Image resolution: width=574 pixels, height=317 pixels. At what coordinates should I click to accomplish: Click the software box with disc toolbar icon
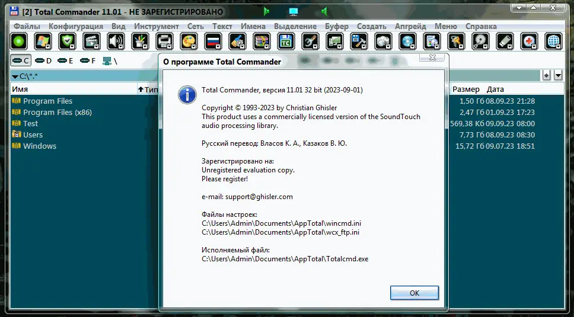[432, 41]
